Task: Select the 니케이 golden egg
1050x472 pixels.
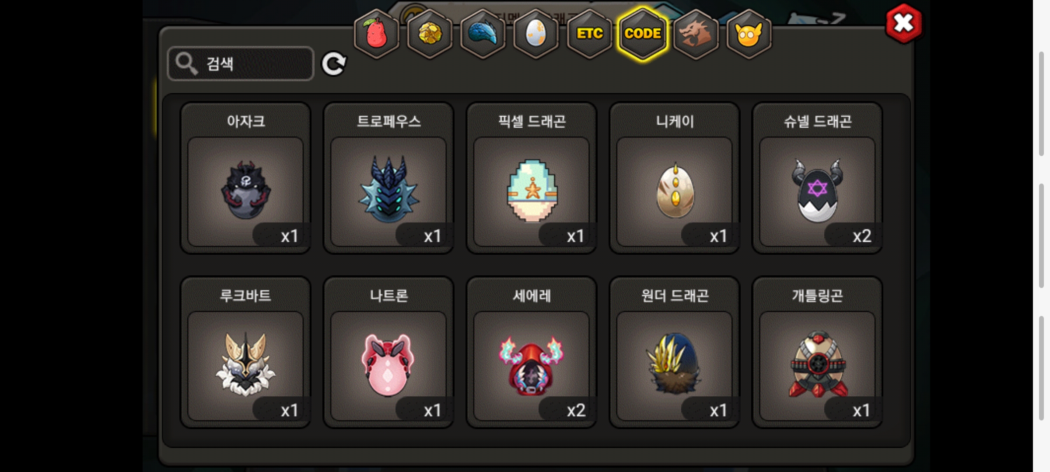Action: pos(675,178)
